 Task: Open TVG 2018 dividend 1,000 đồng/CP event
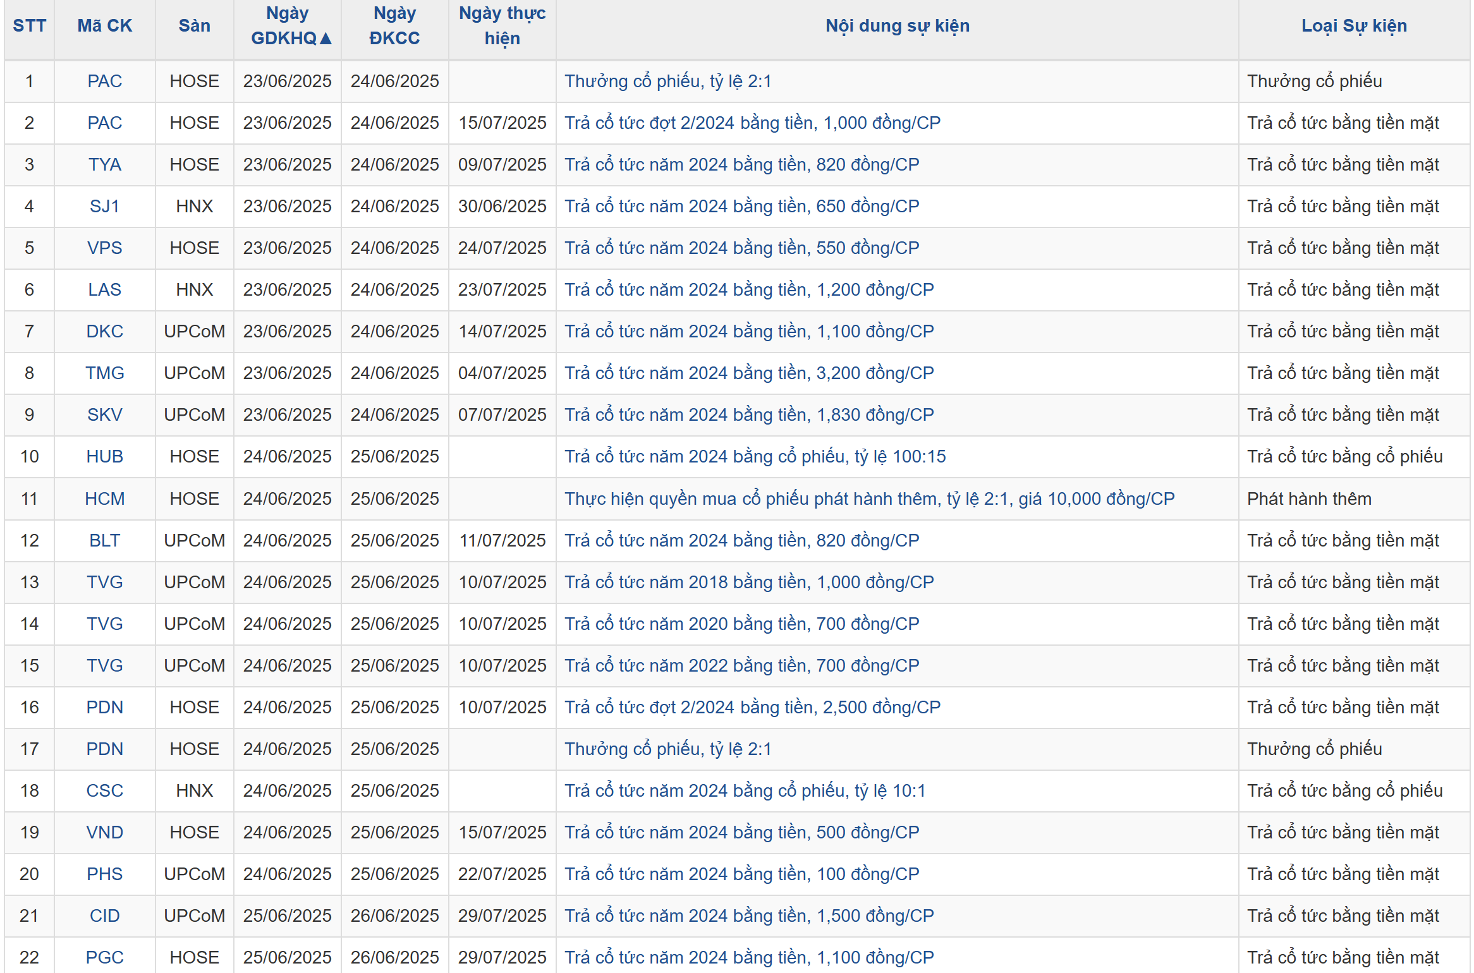click(x=750, y=583)
